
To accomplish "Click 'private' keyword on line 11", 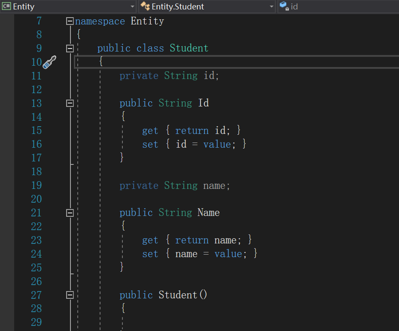I will (x=139, y=76).
